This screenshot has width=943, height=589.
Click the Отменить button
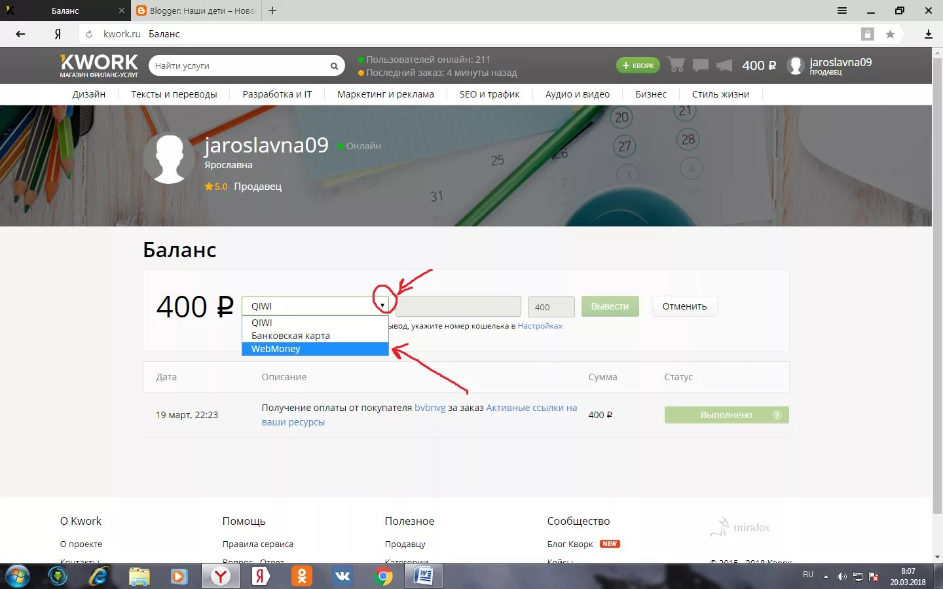pyautogui.click(x=684, y=306)
